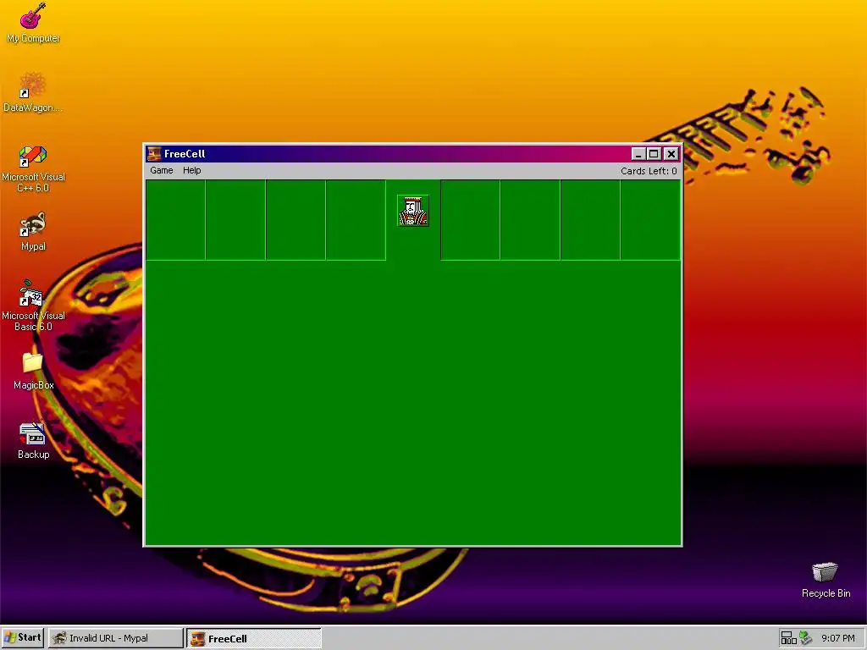This screenshot has width=867, height=650.
Task: Select the DataWagon desktop shortcut
Action: coord(33,93)
